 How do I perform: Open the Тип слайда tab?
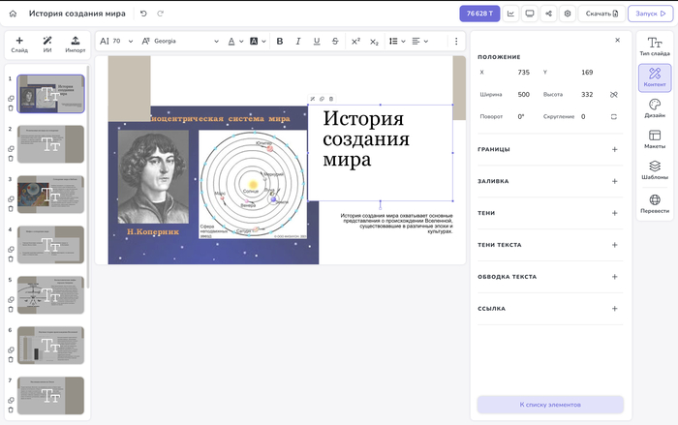point(655,46)
